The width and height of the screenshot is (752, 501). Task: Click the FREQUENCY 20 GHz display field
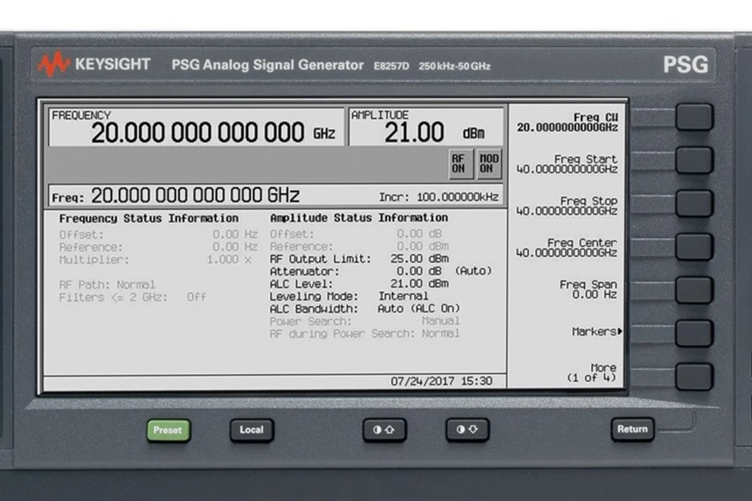point(196,127)
